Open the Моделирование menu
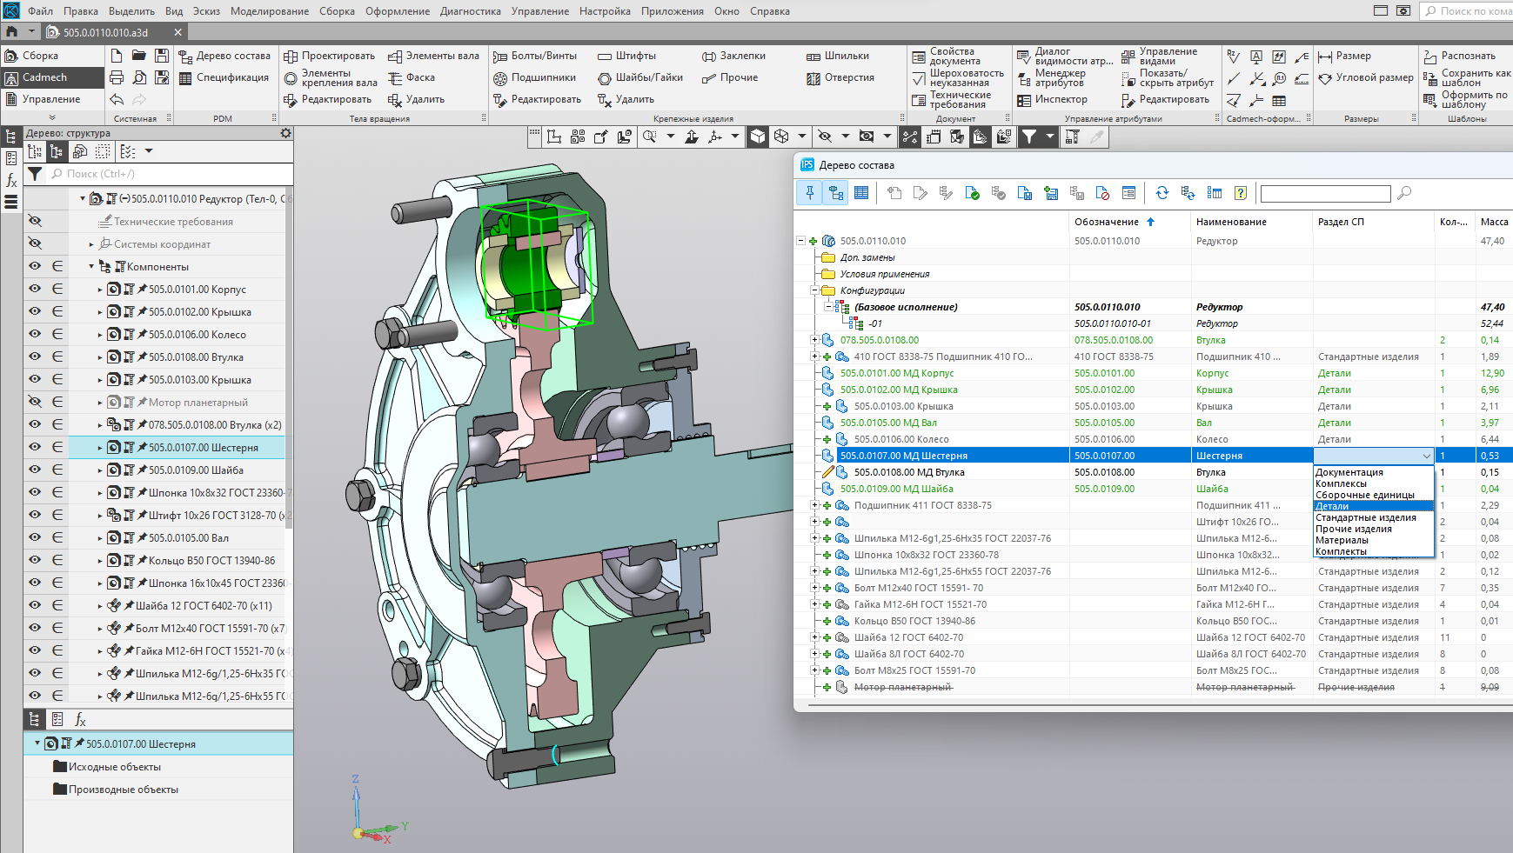Screen dimensions: 1513x853 [269, 11]
